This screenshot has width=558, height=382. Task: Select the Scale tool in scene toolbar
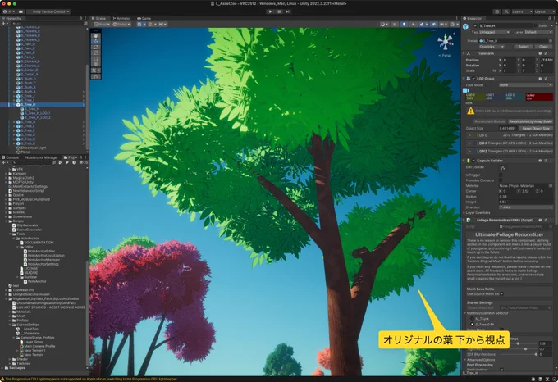[96, 52]
